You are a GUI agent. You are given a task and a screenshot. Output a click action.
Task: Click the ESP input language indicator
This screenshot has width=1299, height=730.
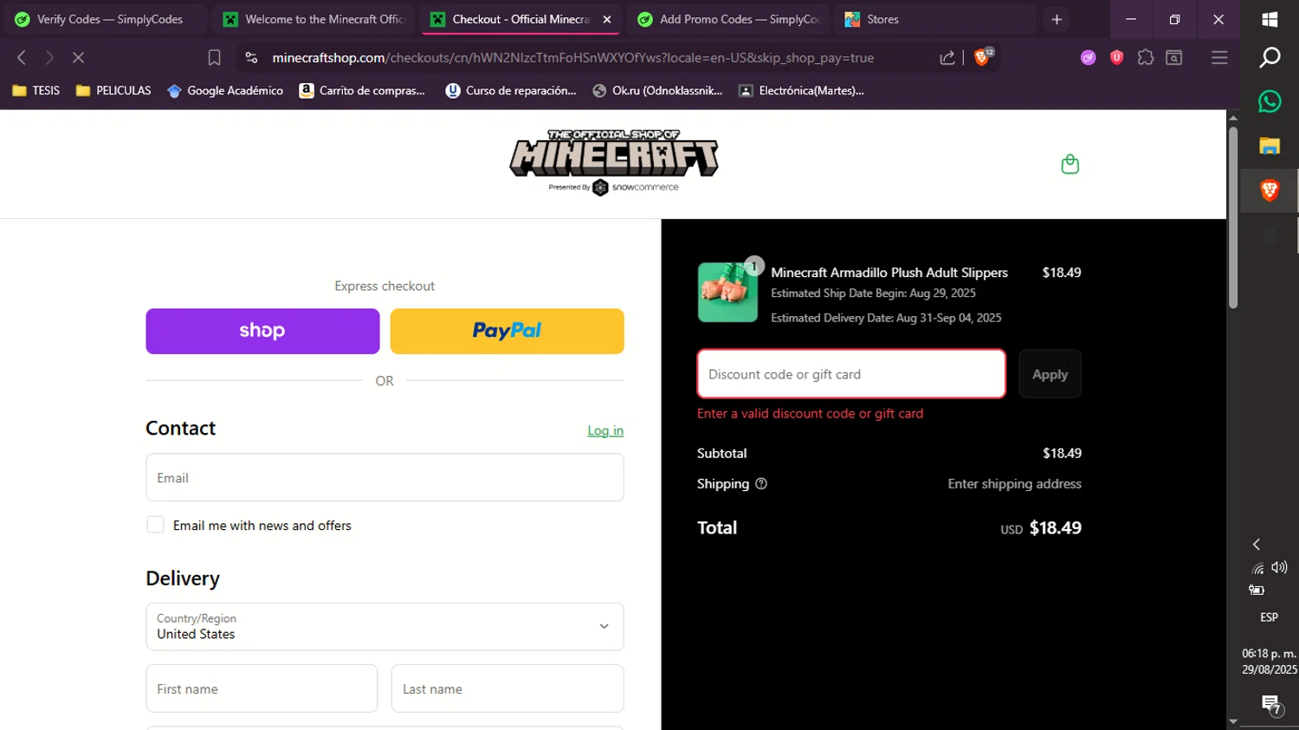coord(1269,617)
